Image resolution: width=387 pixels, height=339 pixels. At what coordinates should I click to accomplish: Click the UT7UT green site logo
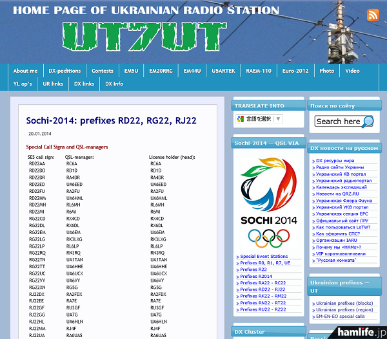click(137, 37)
